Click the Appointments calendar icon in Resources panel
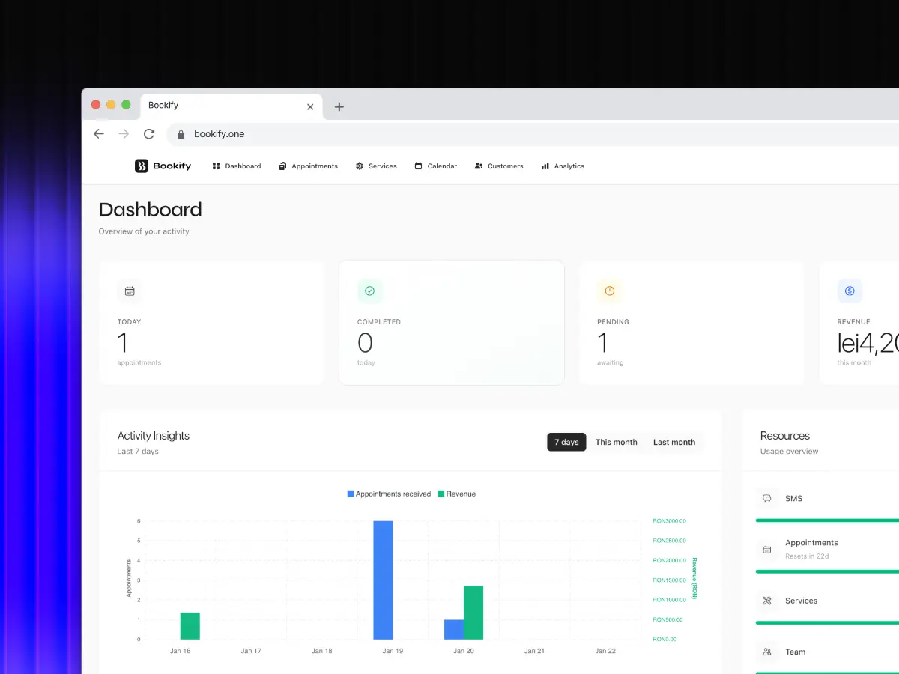This screenshot has width=899, height=674. 766,550
